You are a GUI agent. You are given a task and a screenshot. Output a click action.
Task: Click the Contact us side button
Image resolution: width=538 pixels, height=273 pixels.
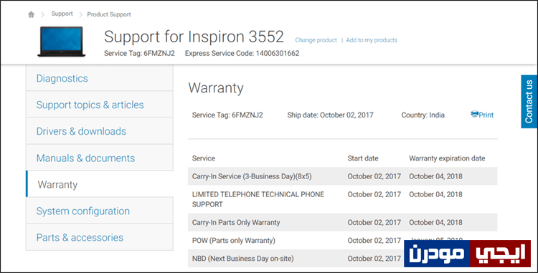pyautogui.click(x=529, y=102)
